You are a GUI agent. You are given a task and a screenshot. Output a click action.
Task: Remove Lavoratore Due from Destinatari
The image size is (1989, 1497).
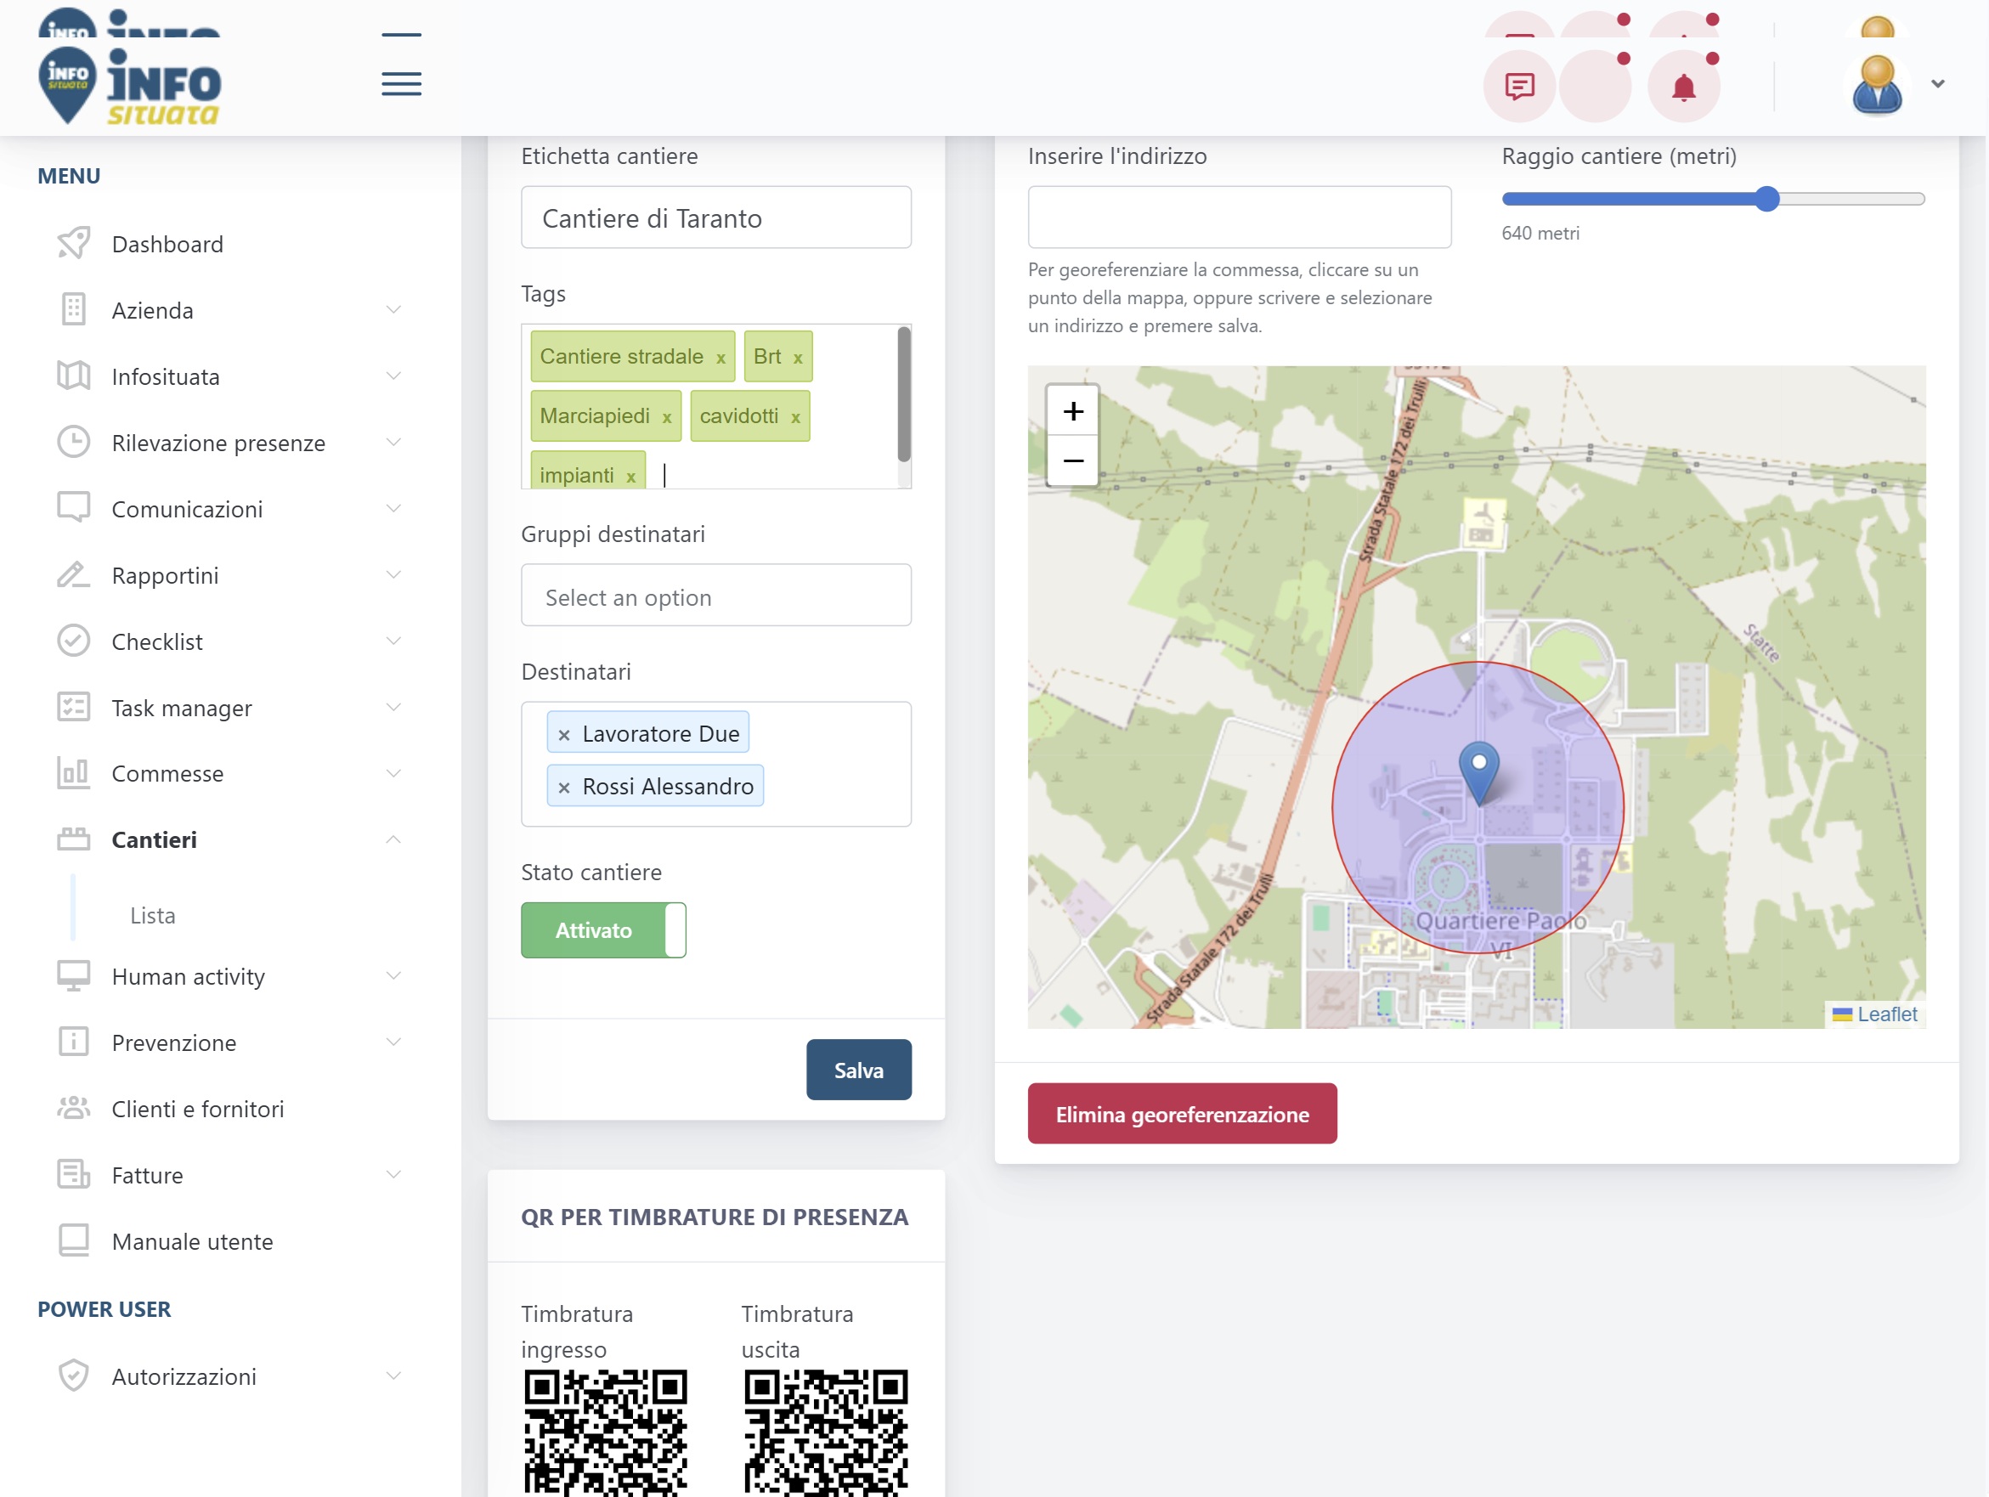[564, 735]
